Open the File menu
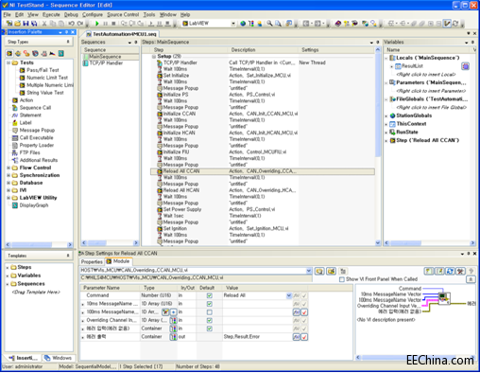Image resolution: width=480 pixels, height=373 pixels. pyautogui.click(x=7, y=14)
